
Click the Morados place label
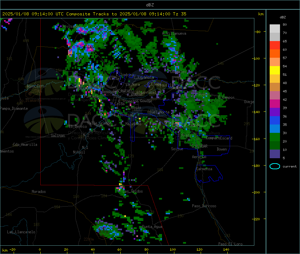pos(39,192)
